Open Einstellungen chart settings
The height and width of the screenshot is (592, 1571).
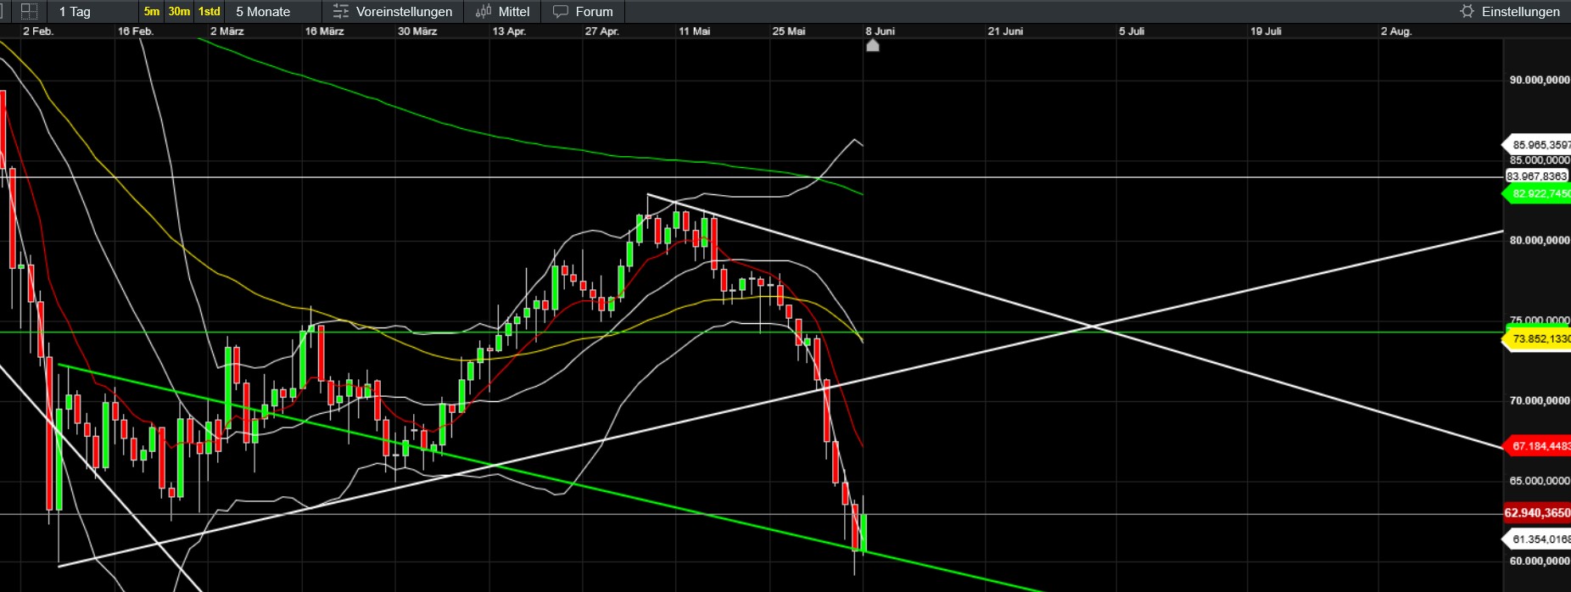[x=1510, y=11]
